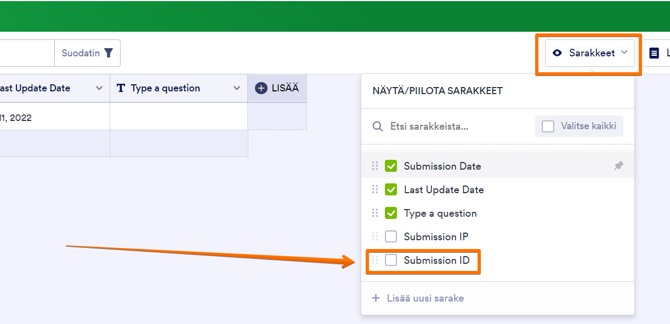Uncheck the Submission Date checkbox
This screenshot has width=670, height=324.
coord(391,166)
